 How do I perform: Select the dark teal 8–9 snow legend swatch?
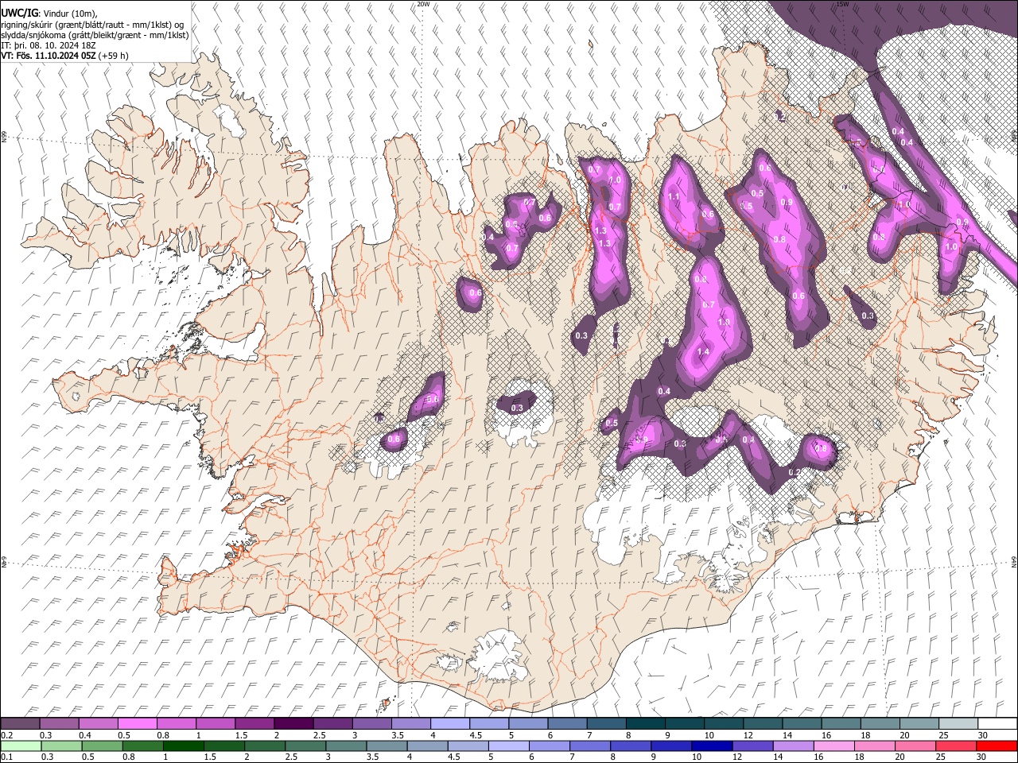pyautogui.click(x=645, y=723)
